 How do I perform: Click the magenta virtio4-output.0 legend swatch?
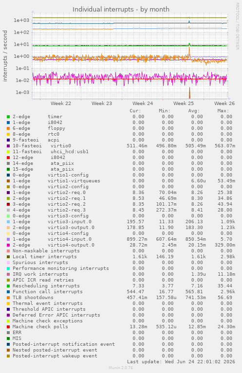point(8,245)
